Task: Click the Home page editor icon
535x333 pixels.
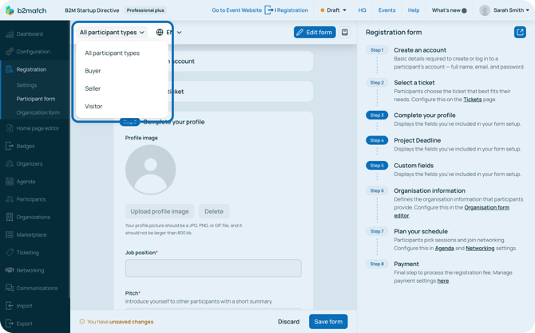Action: coord(10,128)
